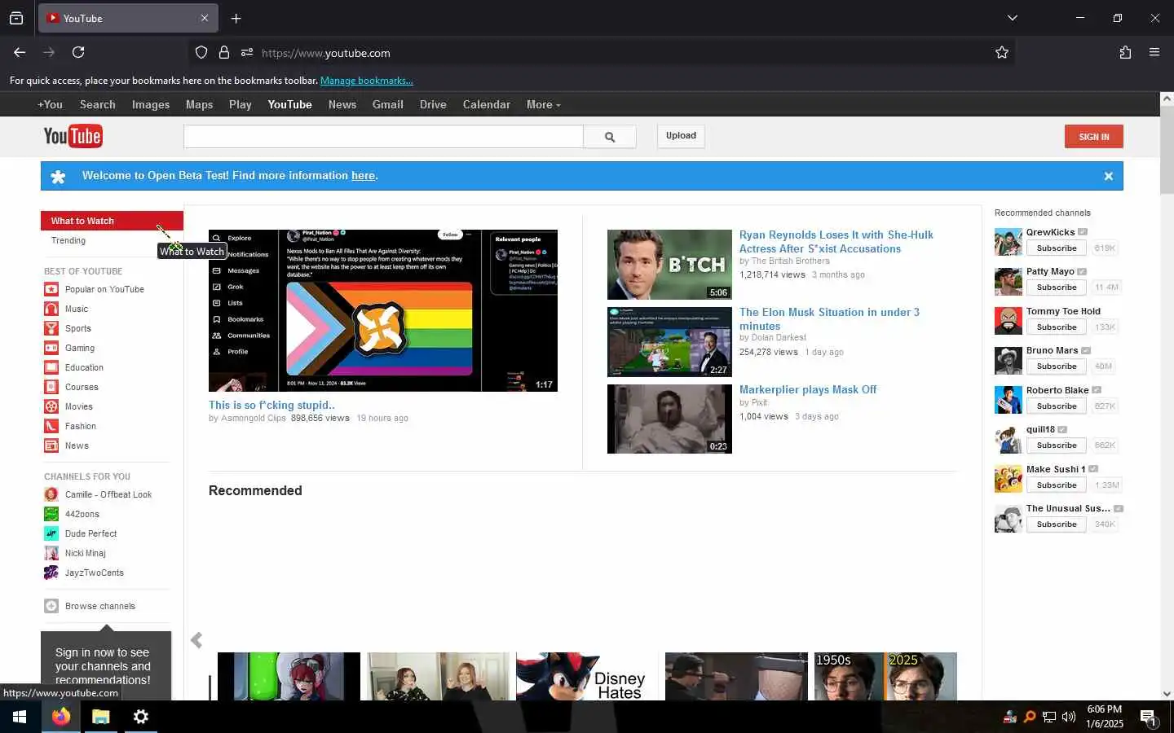Open the QrewKicks channel avatar
The image size is (1174, 733).
[1008, 242]
